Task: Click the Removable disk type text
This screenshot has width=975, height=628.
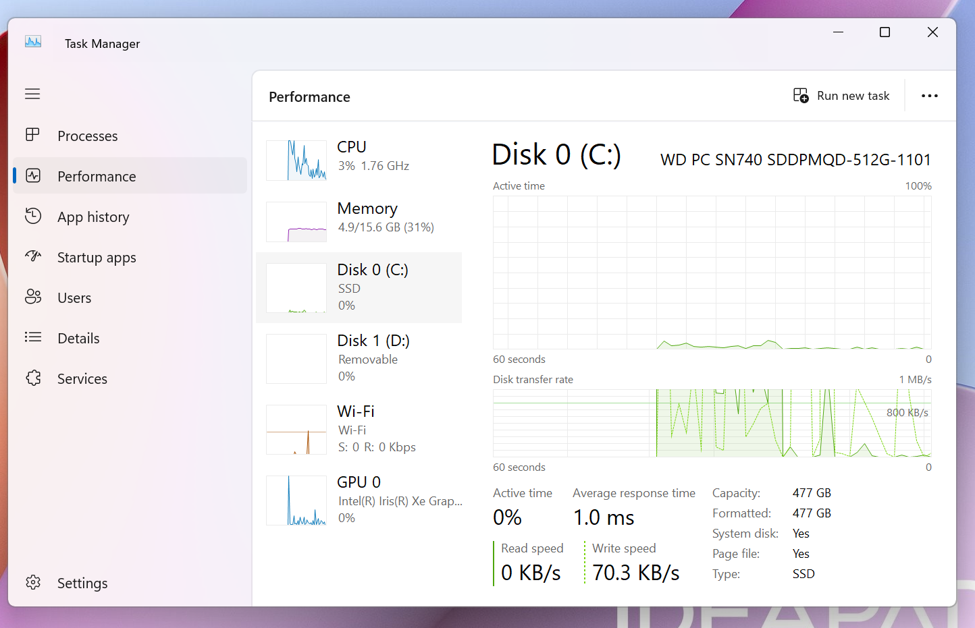Action: [368, 360]
